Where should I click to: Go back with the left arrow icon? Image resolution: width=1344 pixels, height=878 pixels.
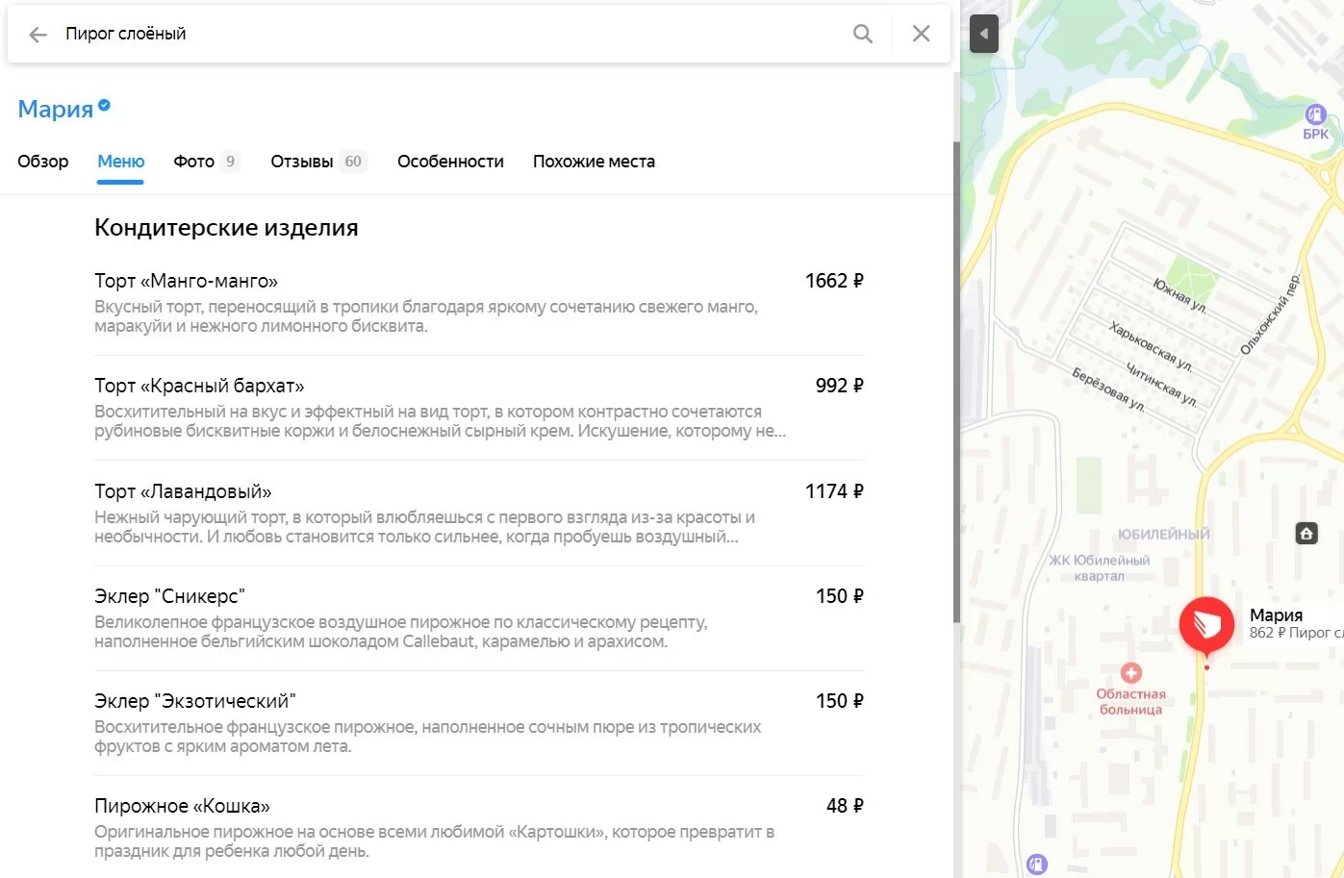[x=38, y=35]
